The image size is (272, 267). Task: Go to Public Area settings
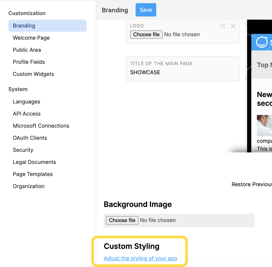(x=27, y=50)
